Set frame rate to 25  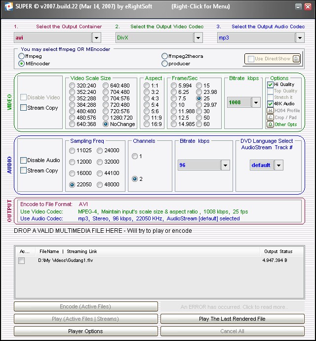pyautogui.click(x=199, y=98)
